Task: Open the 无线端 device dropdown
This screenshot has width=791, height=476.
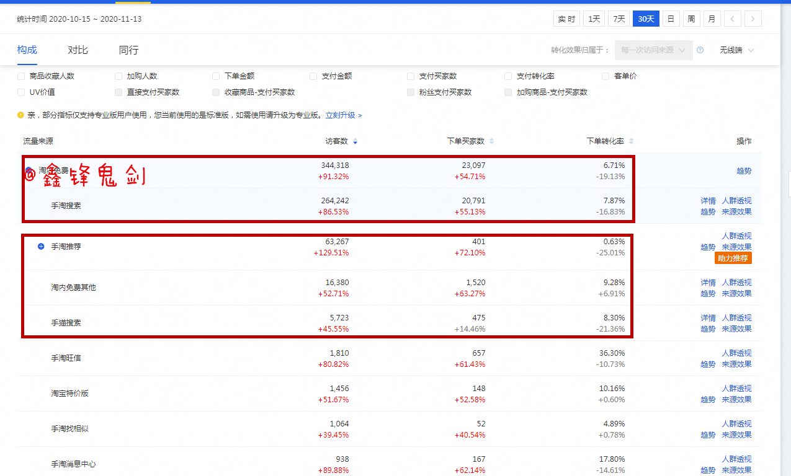Action: (736, 50)
